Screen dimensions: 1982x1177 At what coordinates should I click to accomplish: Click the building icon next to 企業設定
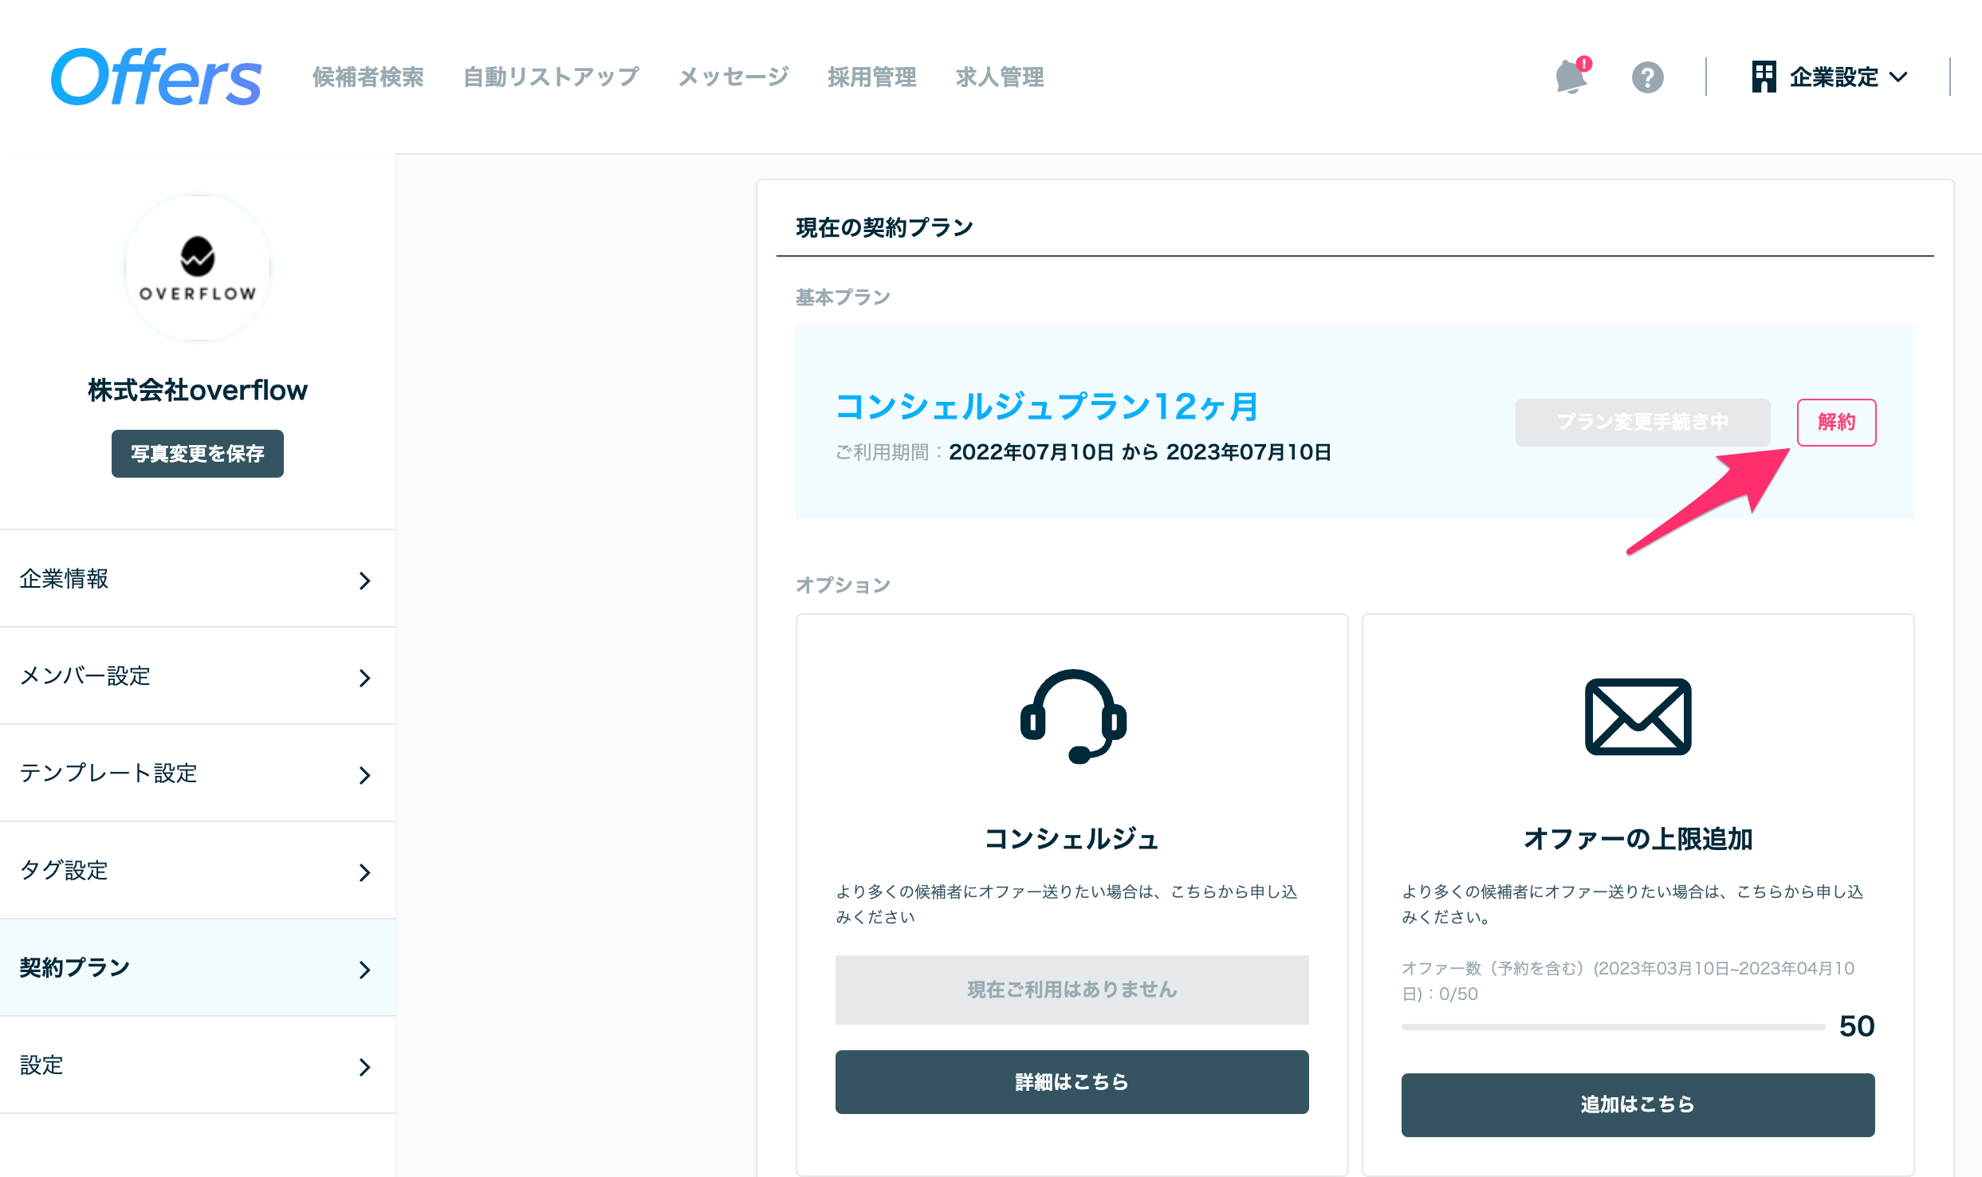pyautogui.click(x=1764, y=77)
